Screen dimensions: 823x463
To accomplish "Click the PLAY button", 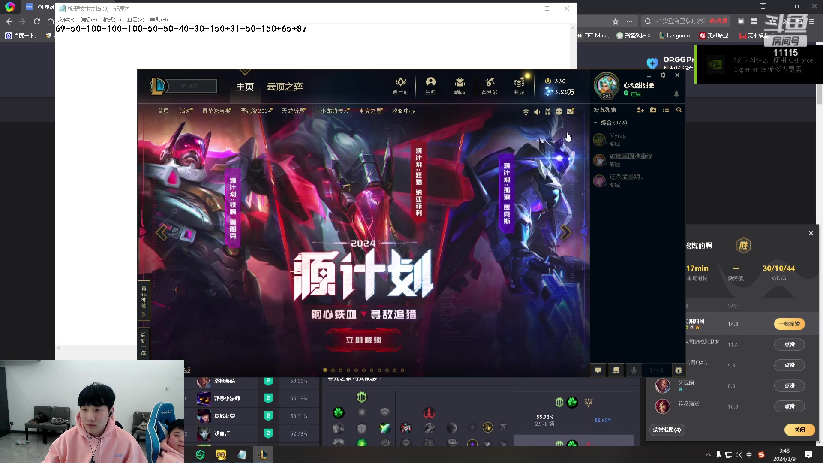I will pyautogui.click(x=189, y=86).
